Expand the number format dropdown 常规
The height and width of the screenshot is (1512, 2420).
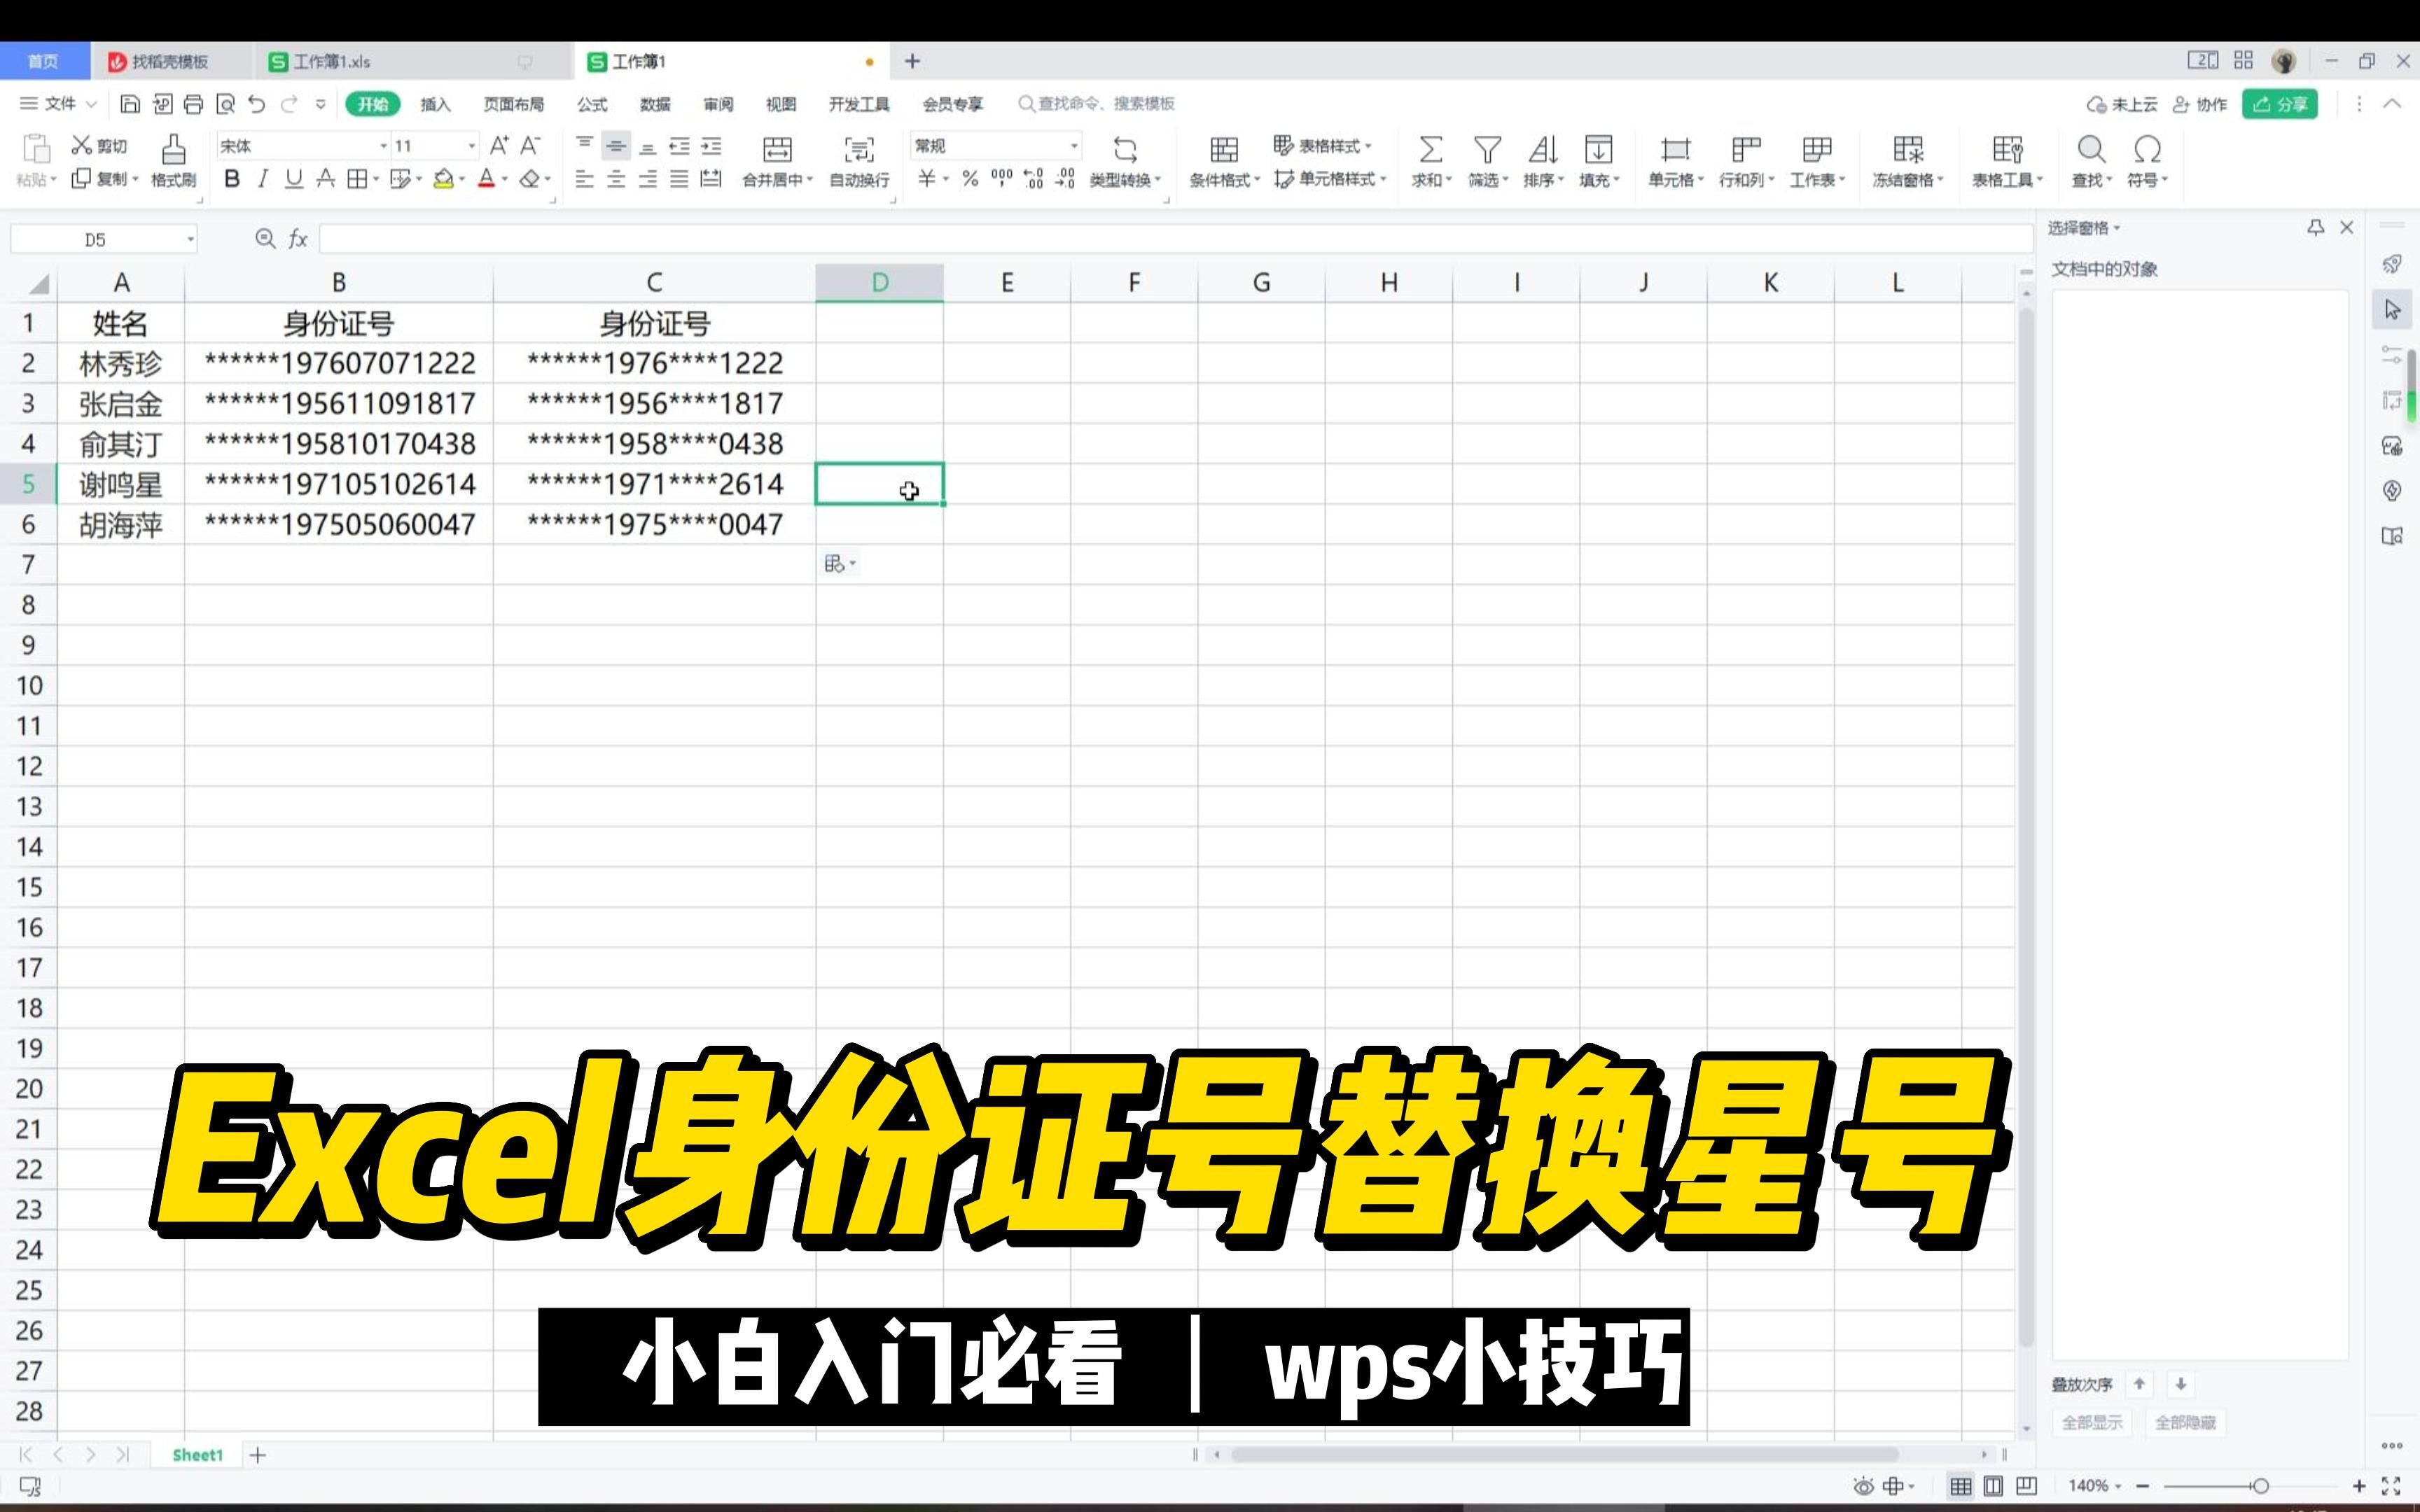click(x=1074, y=146)
